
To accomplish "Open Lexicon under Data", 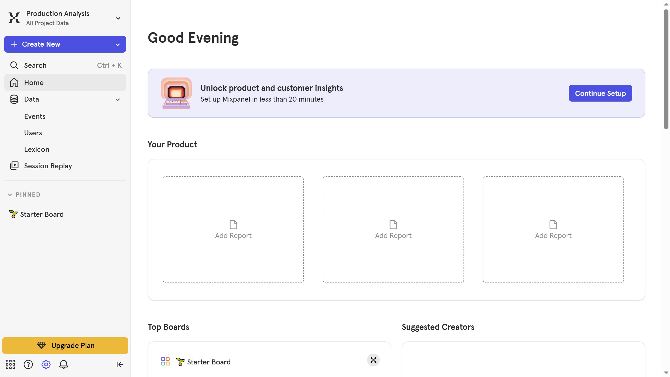I will [37, 149].
